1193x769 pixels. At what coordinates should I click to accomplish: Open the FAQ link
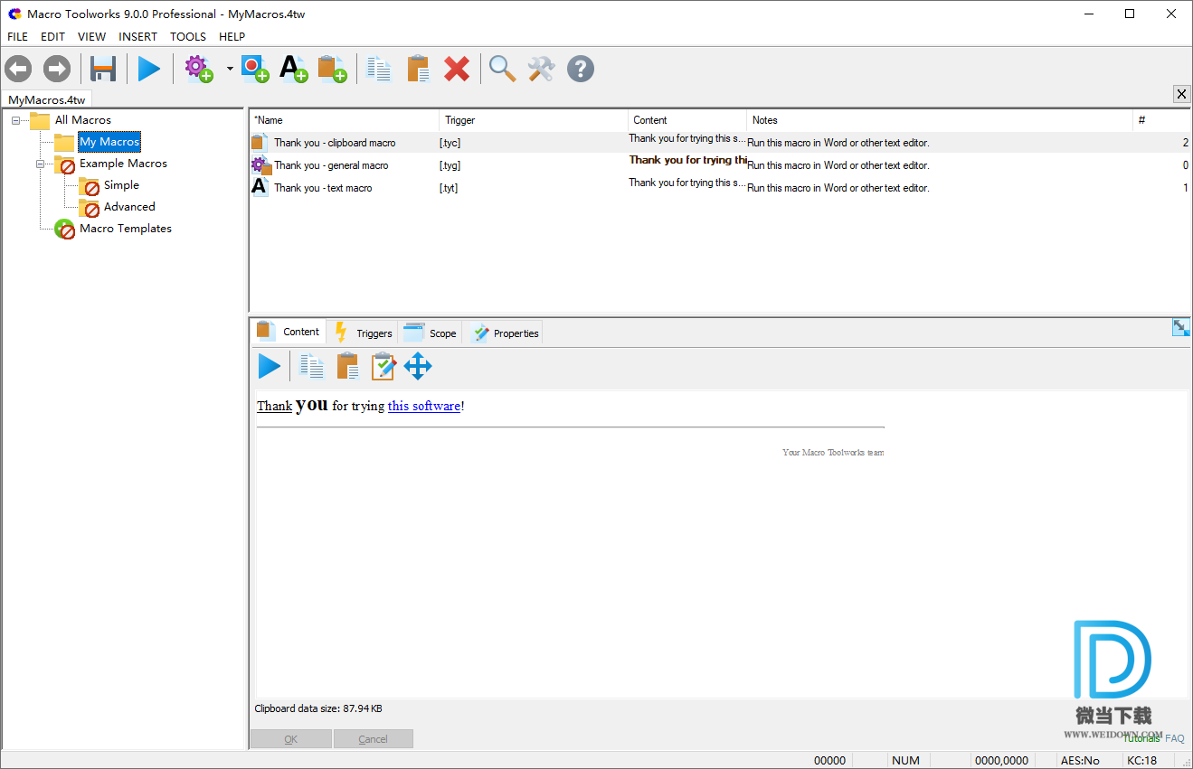tap(1174, 738)
